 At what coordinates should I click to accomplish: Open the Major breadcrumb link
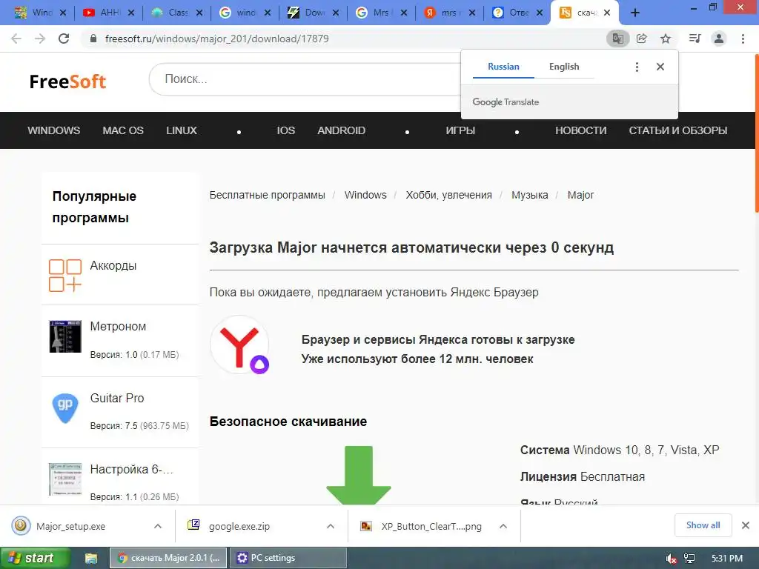point(580,195)
